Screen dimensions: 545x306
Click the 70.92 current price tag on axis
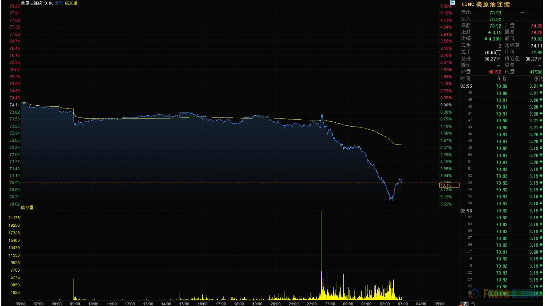click(x=449, y=185)
